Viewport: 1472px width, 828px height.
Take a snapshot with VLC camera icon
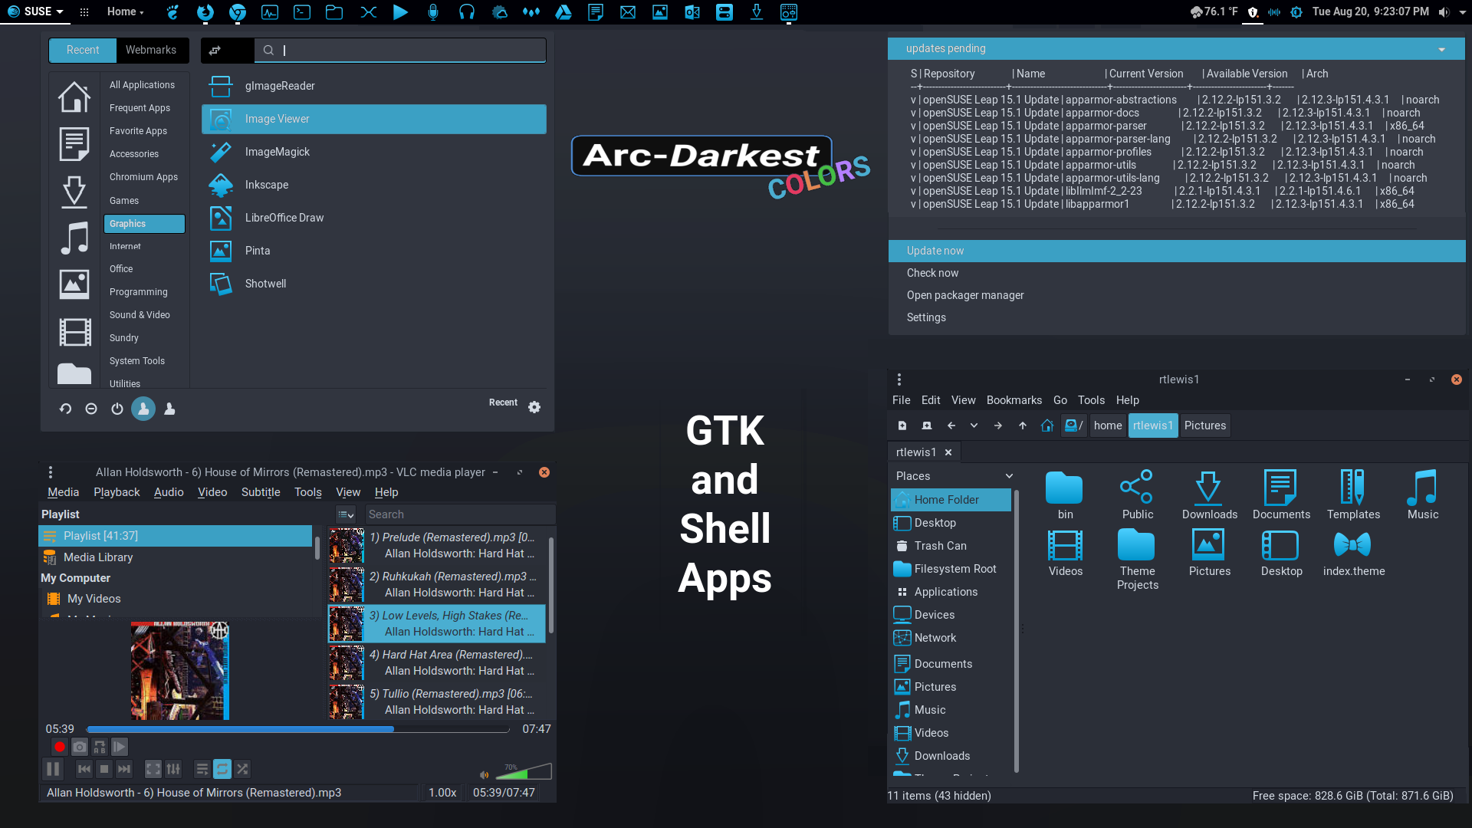click(x=80, y=747)
